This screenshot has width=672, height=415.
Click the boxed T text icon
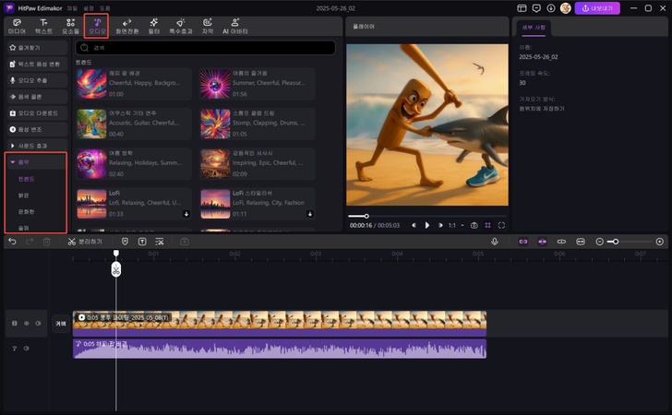pyautogui.click(x=142, y=242)
